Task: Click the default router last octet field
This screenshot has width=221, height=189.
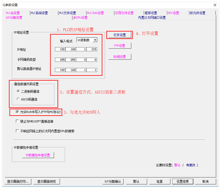Action: coord(92,70)
